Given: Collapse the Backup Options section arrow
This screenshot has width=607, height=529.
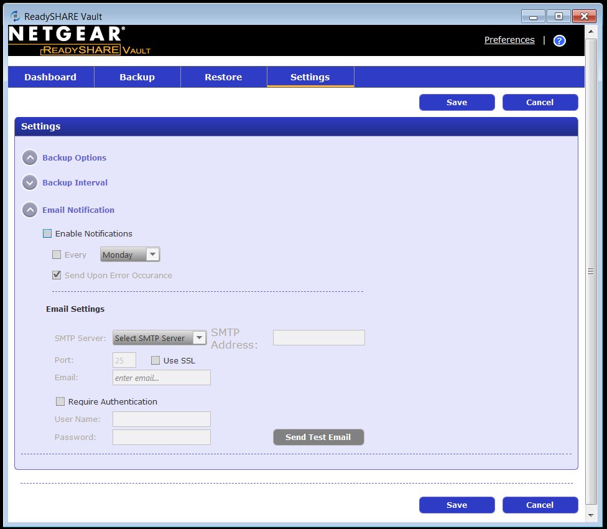Looking at the screenshot, I should pyautogui.click(x=30, y=157).
